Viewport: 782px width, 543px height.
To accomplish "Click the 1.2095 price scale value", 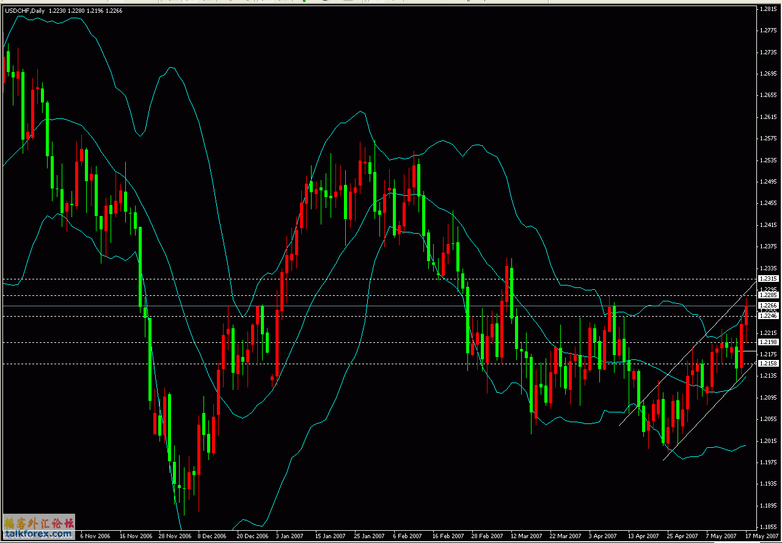I will tap(767, 397).
